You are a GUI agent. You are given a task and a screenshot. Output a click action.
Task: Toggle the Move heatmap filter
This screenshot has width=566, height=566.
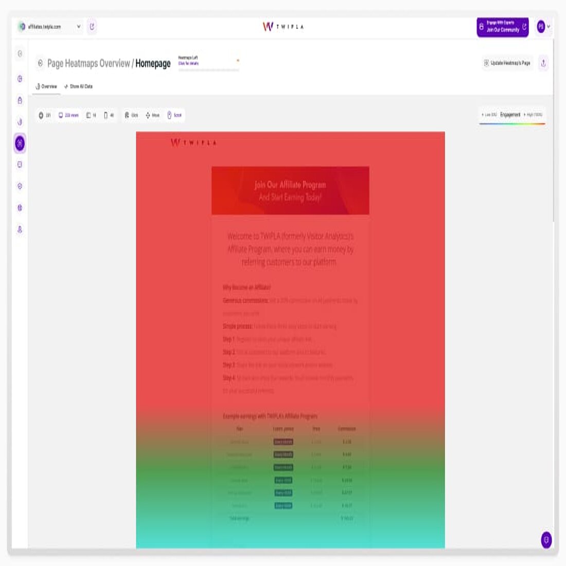(152, 115)
